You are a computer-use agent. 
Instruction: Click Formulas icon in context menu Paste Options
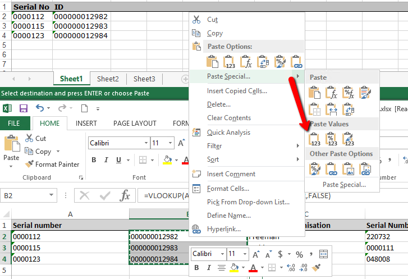246,62
